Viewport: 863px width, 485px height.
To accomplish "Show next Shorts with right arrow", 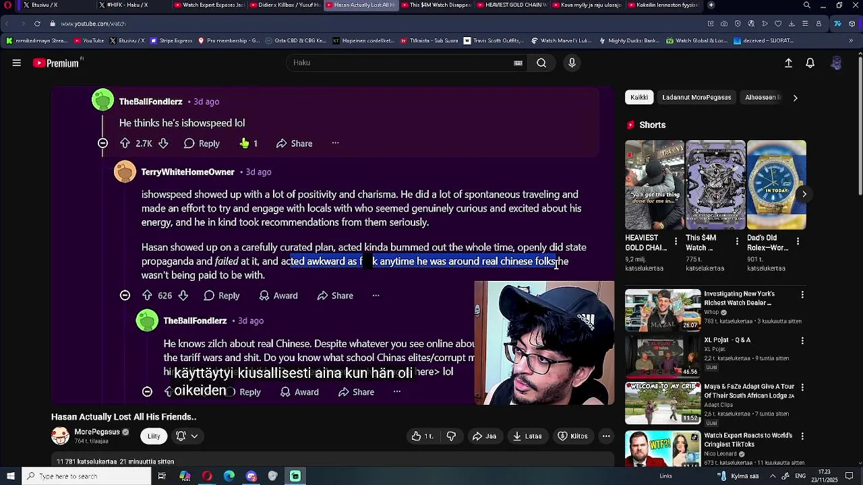I will tap(804, 194).
